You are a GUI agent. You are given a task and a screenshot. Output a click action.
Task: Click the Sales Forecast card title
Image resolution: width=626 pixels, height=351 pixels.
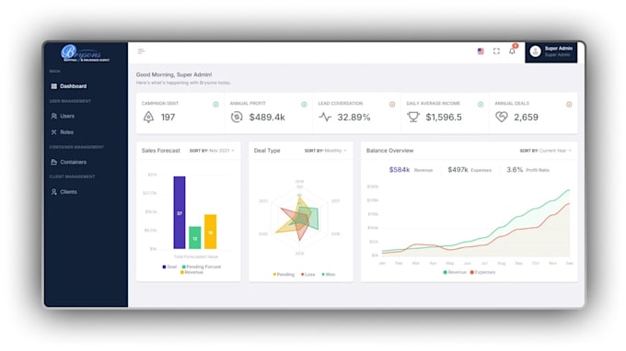click(x=161, y=151)
